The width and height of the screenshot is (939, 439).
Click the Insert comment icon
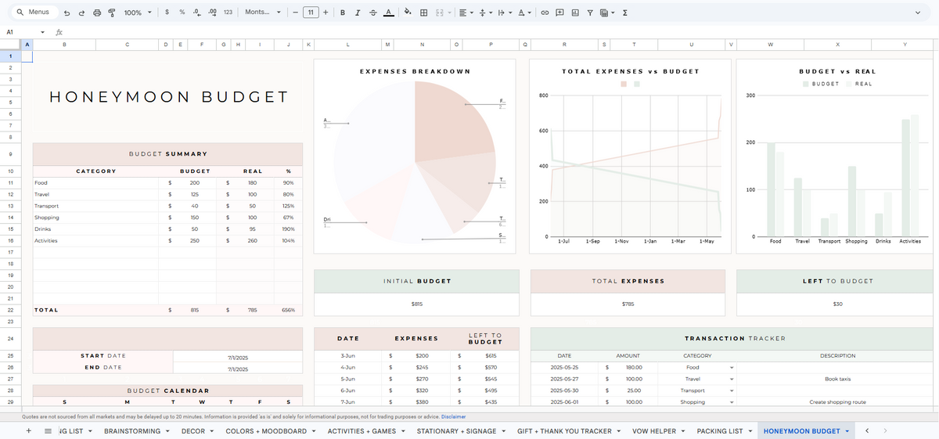click(x=560, y=13)
